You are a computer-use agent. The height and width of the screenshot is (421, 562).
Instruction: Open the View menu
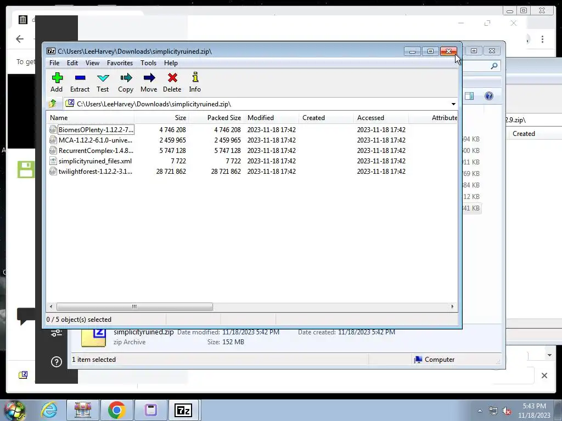click(92, 63)
